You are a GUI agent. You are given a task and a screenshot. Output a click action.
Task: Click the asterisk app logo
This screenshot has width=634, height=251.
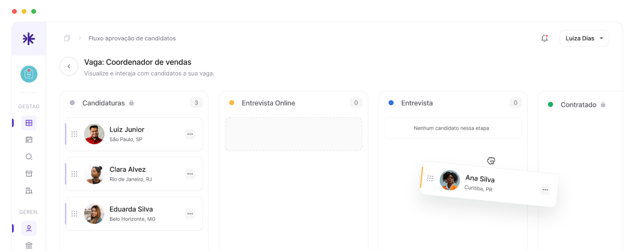point(29,39)
